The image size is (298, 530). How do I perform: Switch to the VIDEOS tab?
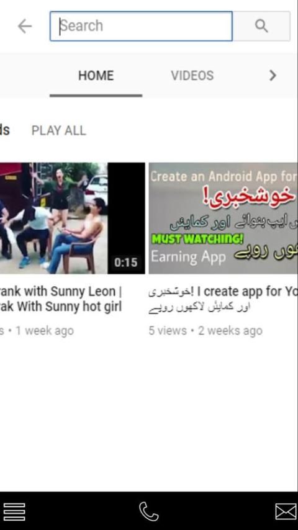tap(192, 76)
